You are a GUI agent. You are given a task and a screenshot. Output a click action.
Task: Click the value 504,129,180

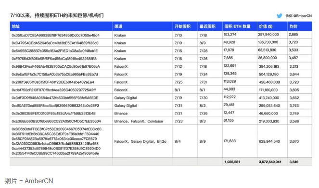pos(268,75)
